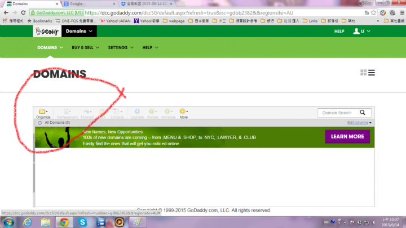This screenshot has height=228, width=406.
Task: Open the Windows Start menu
Action: tap(9, 222)
